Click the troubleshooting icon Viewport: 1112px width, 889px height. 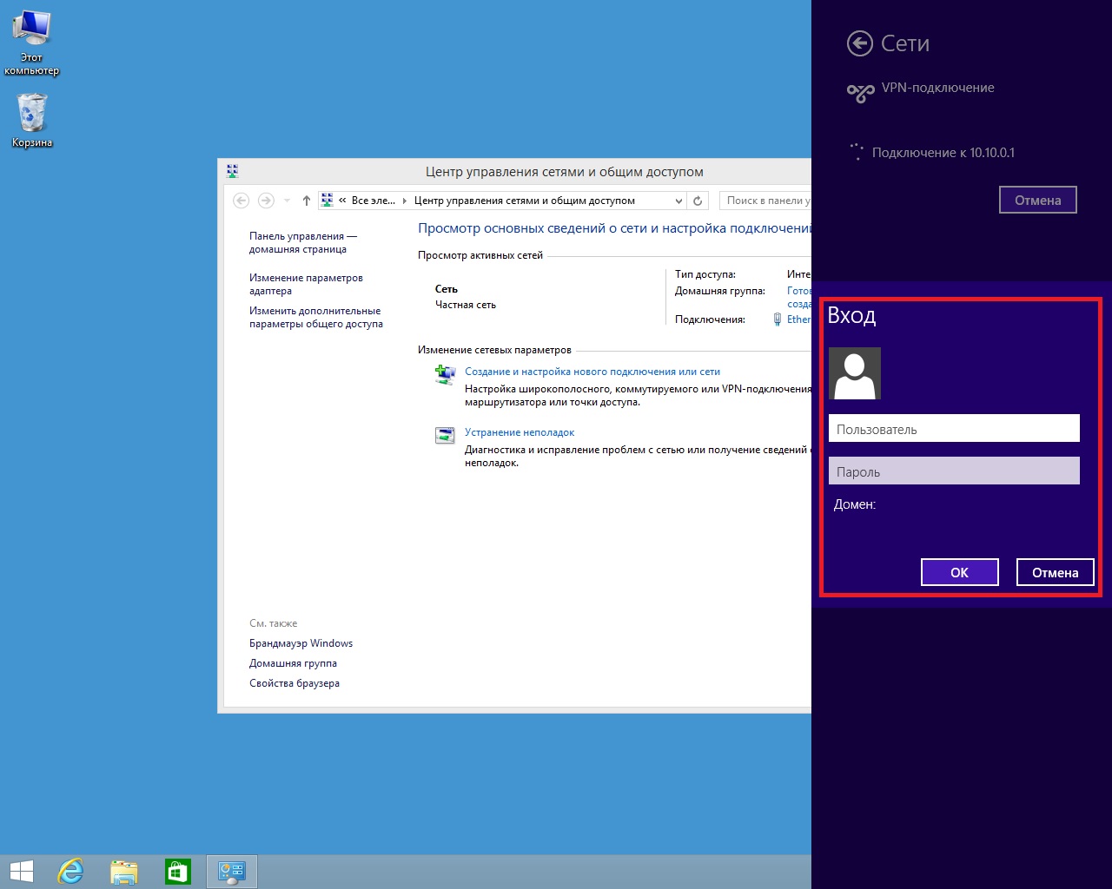click(x=445, y=435)
